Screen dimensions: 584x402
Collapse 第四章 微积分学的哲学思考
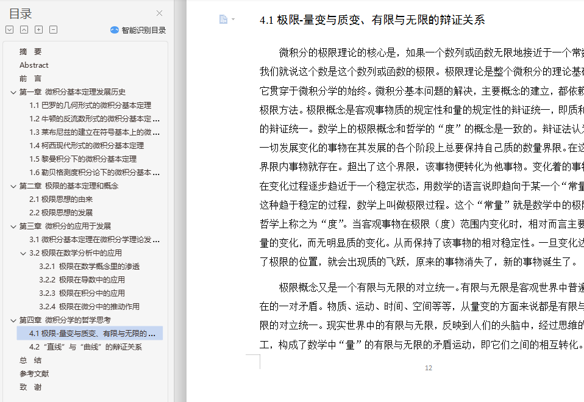click(x=13, y=320)
